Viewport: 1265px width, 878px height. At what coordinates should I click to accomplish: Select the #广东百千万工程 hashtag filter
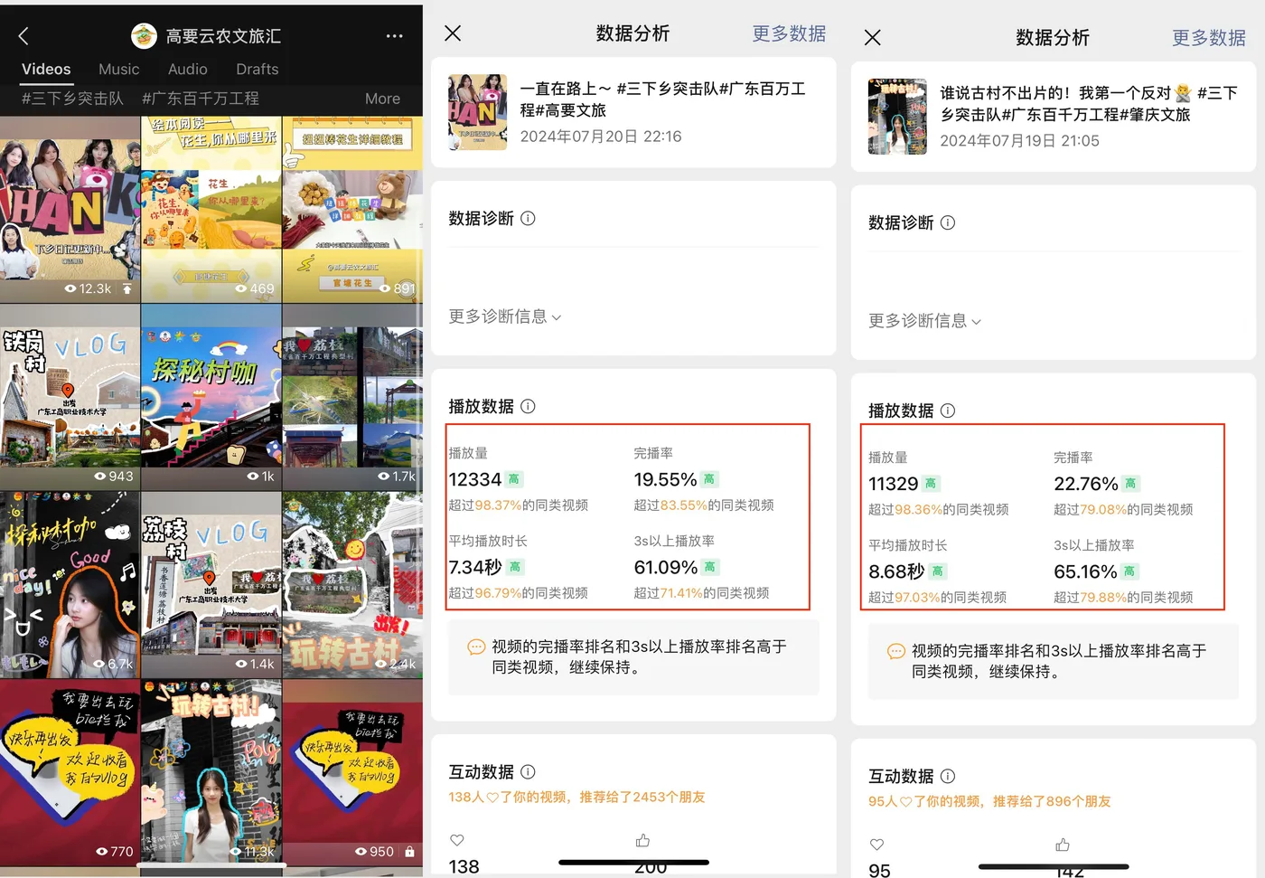[201, 99]
